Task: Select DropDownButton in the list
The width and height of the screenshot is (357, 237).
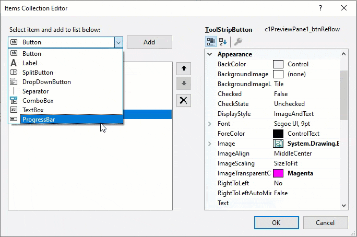Action: click(46, 82)
